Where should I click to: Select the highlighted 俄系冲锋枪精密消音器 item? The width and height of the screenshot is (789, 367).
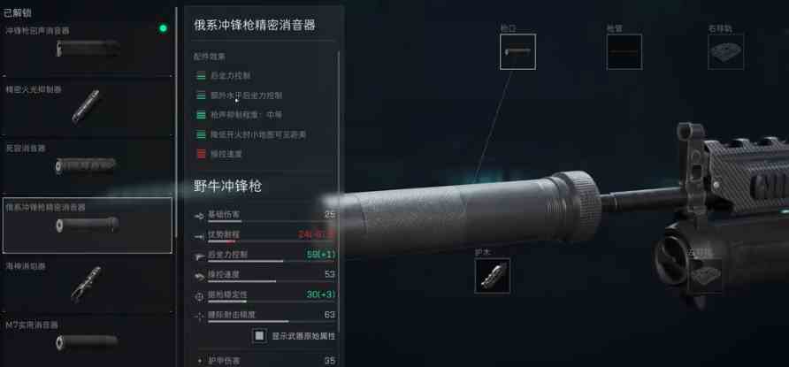pos(87,225)
